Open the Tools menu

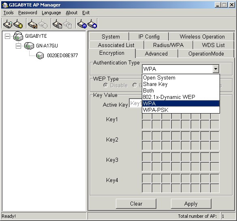point(9,13)
